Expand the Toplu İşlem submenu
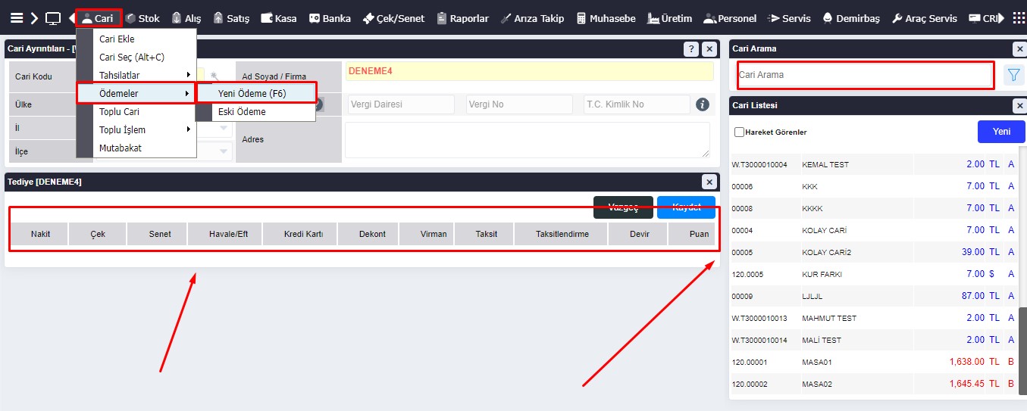 pyautogui.click(x=144, y=129)
